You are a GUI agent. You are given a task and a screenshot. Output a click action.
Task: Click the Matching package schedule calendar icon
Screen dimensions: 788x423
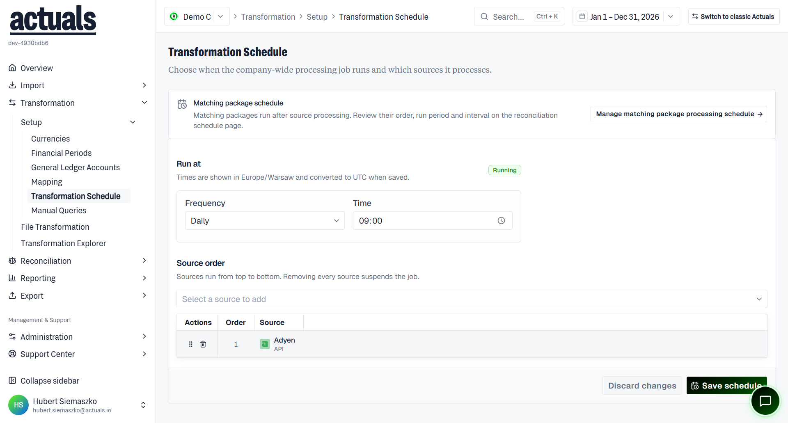(182, 104)
